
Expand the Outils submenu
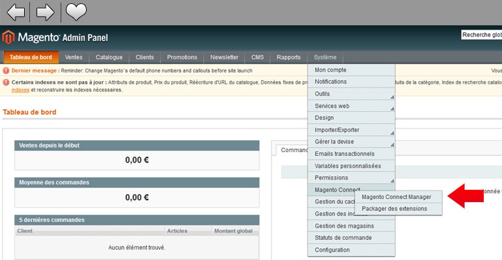351,94
